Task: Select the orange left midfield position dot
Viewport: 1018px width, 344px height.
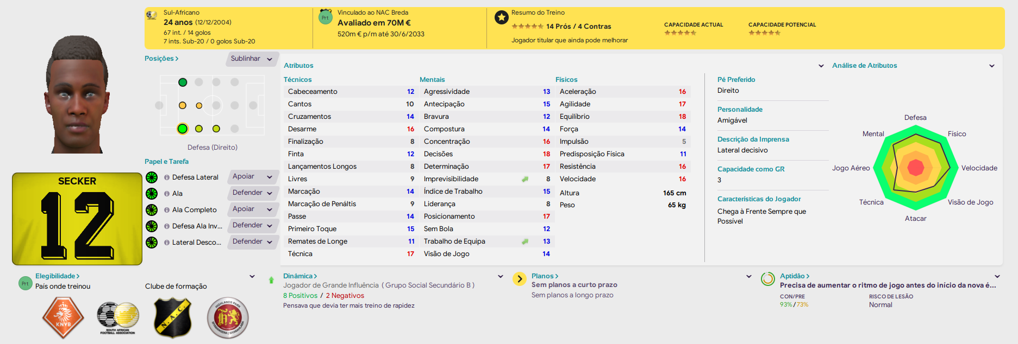Action: 183,105
